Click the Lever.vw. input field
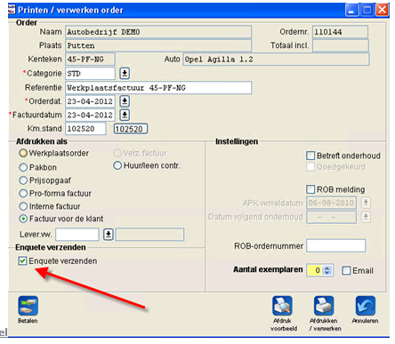The height and width of the screenshot is (344, 395). pos(77,235)
